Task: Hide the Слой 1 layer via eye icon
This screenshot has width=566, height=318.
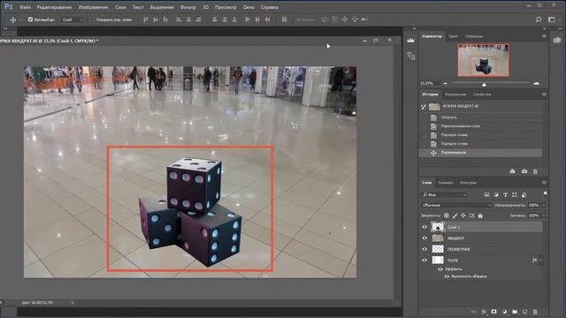Action: pos(424,227)
